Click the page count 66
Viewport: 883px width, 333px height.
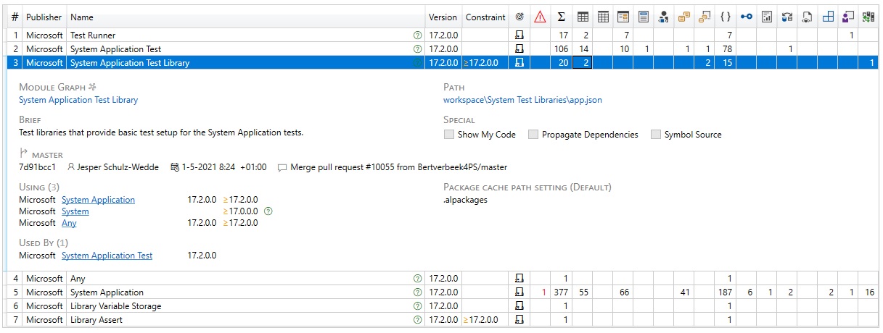pos(624,292)
